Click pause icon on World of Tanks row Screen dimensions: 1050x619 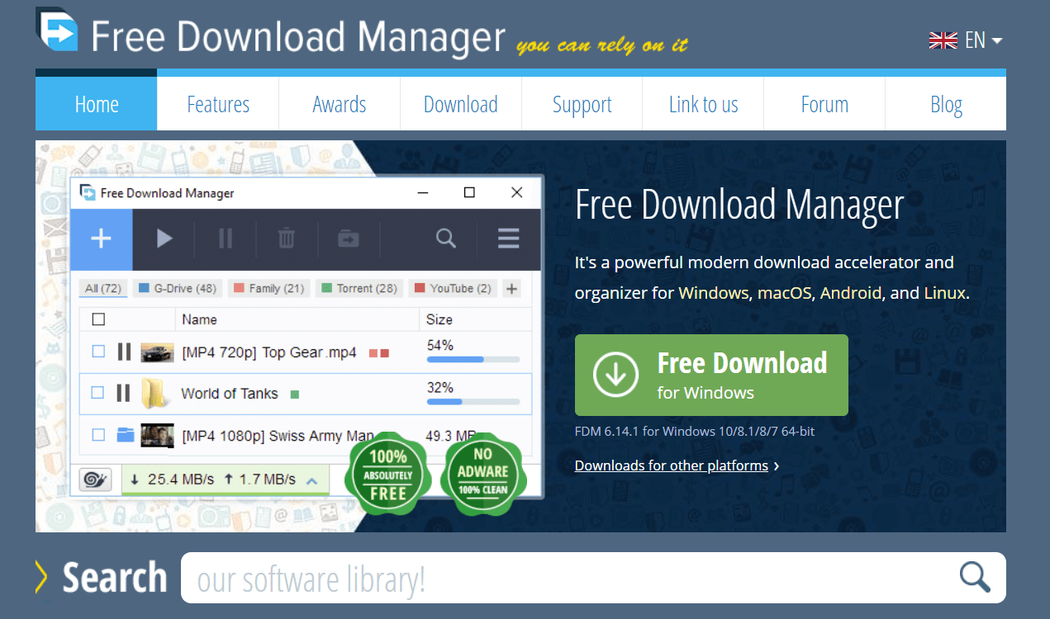(123, 393)
